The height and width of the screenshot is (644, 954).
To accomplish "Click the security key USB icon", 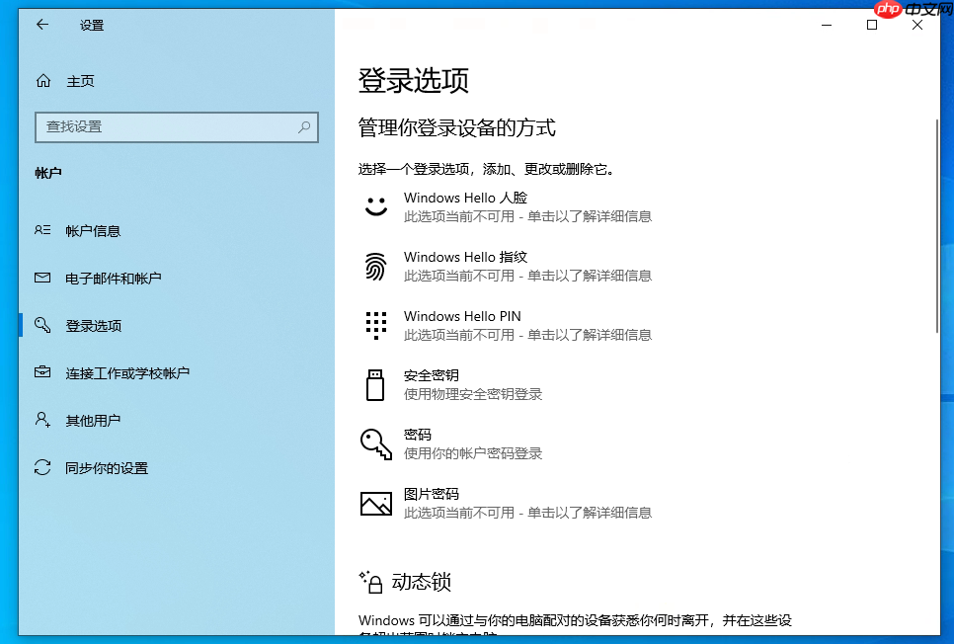I will 375,384.
